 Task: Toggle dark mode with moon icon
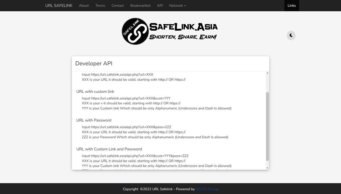pos(291,35)
